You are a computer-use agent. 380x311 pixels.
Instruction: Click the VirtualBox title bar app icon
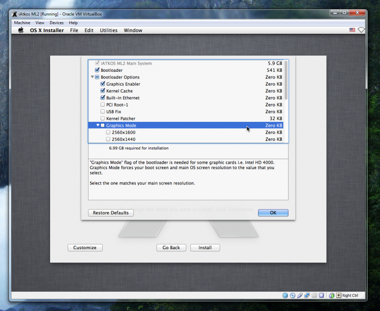(15, 14)
